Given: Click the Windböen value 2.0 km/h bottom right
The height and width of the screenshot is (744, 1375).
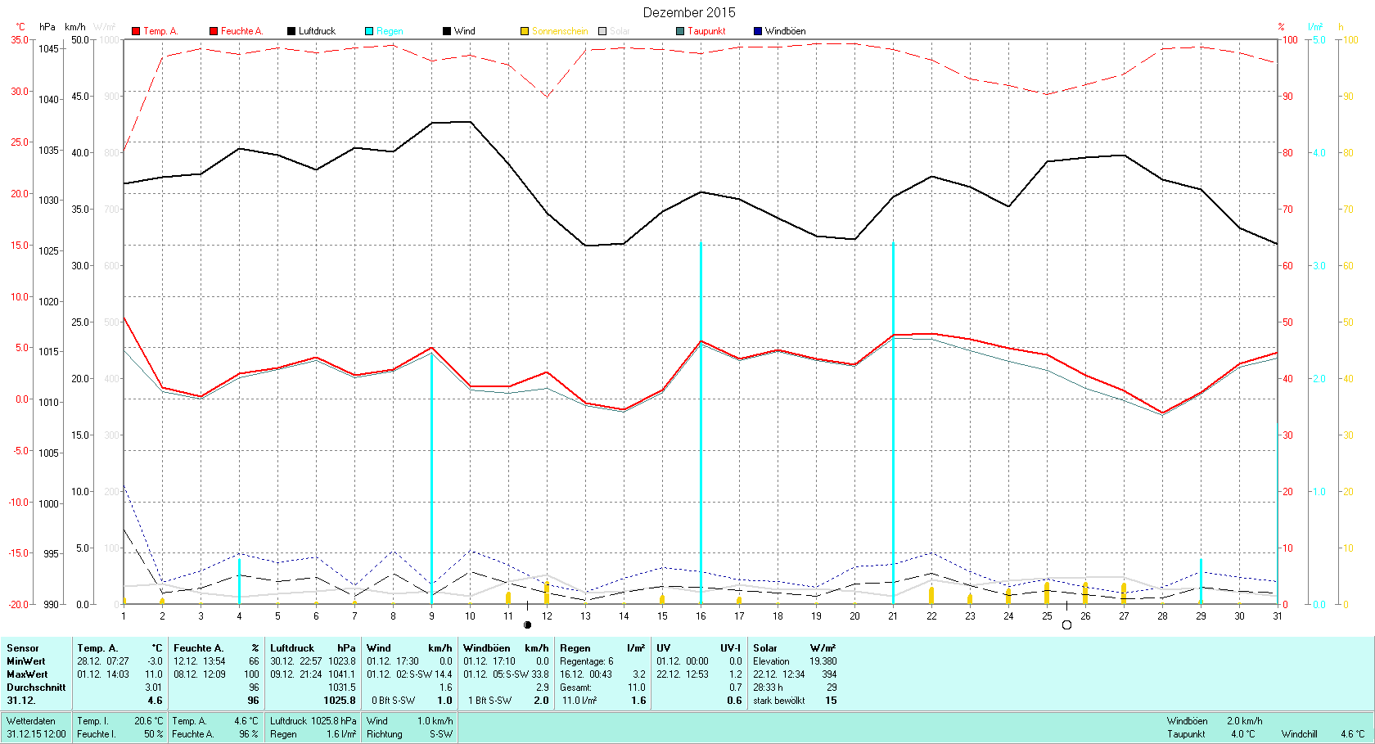Looking at the screenshot, I should pyautogui.click(x=1245, y=721).
